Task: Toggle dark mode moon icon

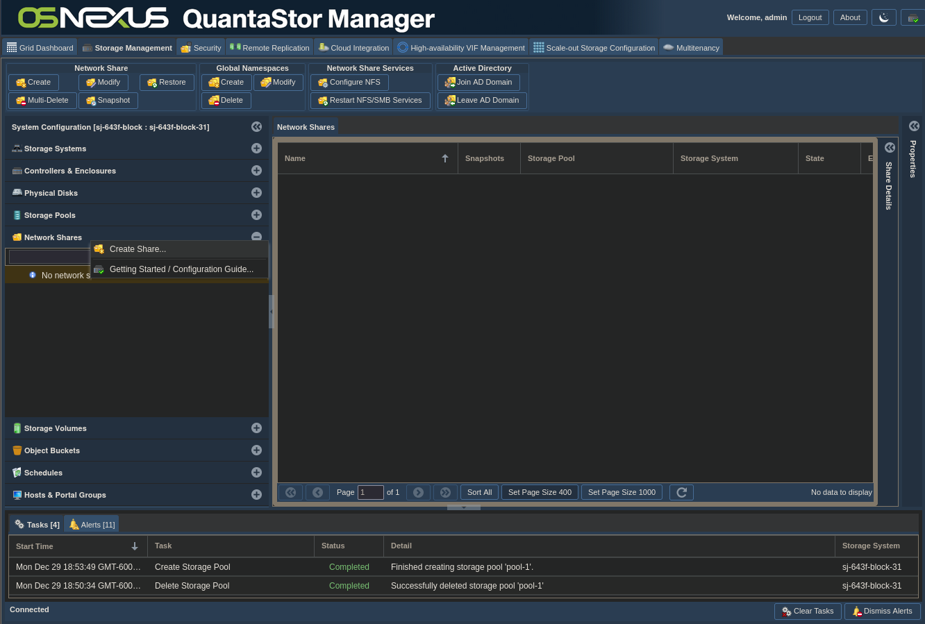Action: pyautogui.click(x=883, y=17)
